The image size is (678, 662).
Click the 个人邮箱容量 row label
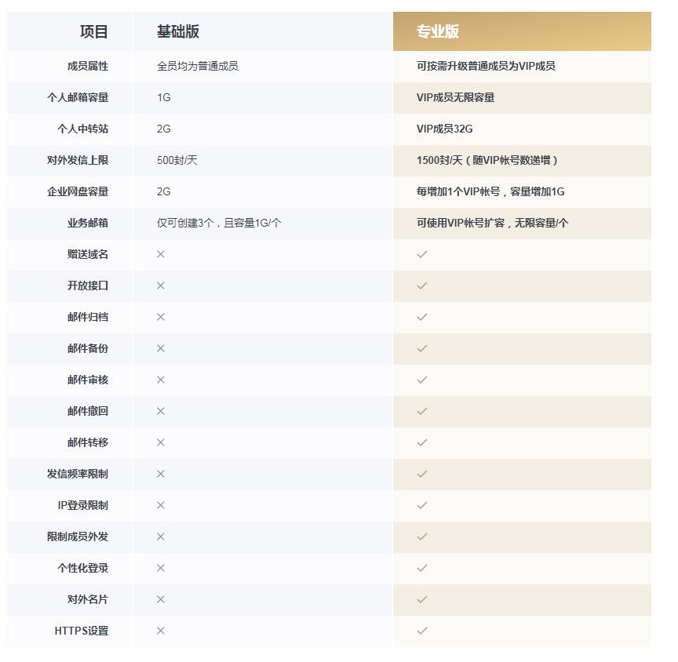pos(78,97)
